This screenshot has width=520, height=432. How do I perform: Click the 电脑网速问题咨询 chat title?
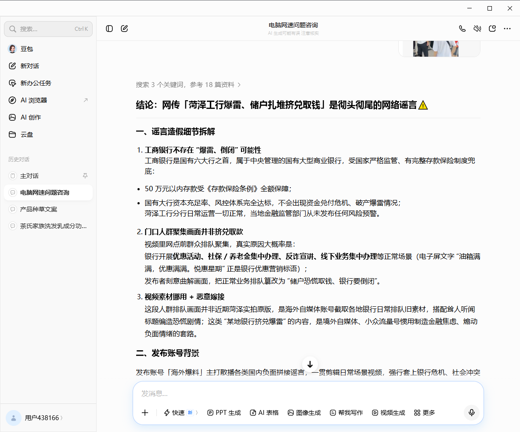[x=293, y=25]
